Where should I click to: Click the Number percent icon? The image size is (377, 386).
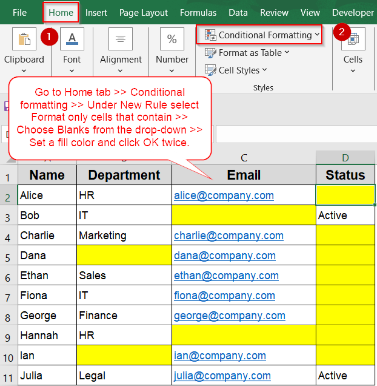(x=172, y=38)
